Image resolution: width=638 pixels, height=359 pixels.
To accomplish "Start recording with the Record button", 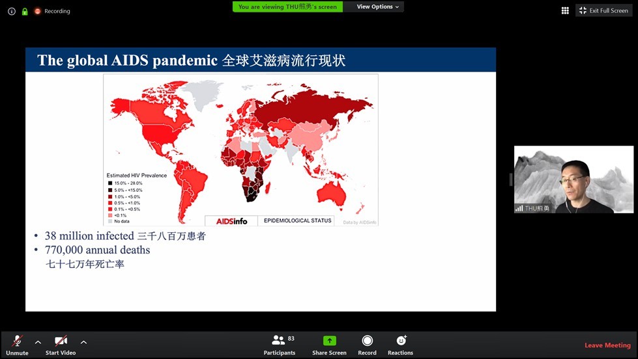I will (x=367, y=345).
